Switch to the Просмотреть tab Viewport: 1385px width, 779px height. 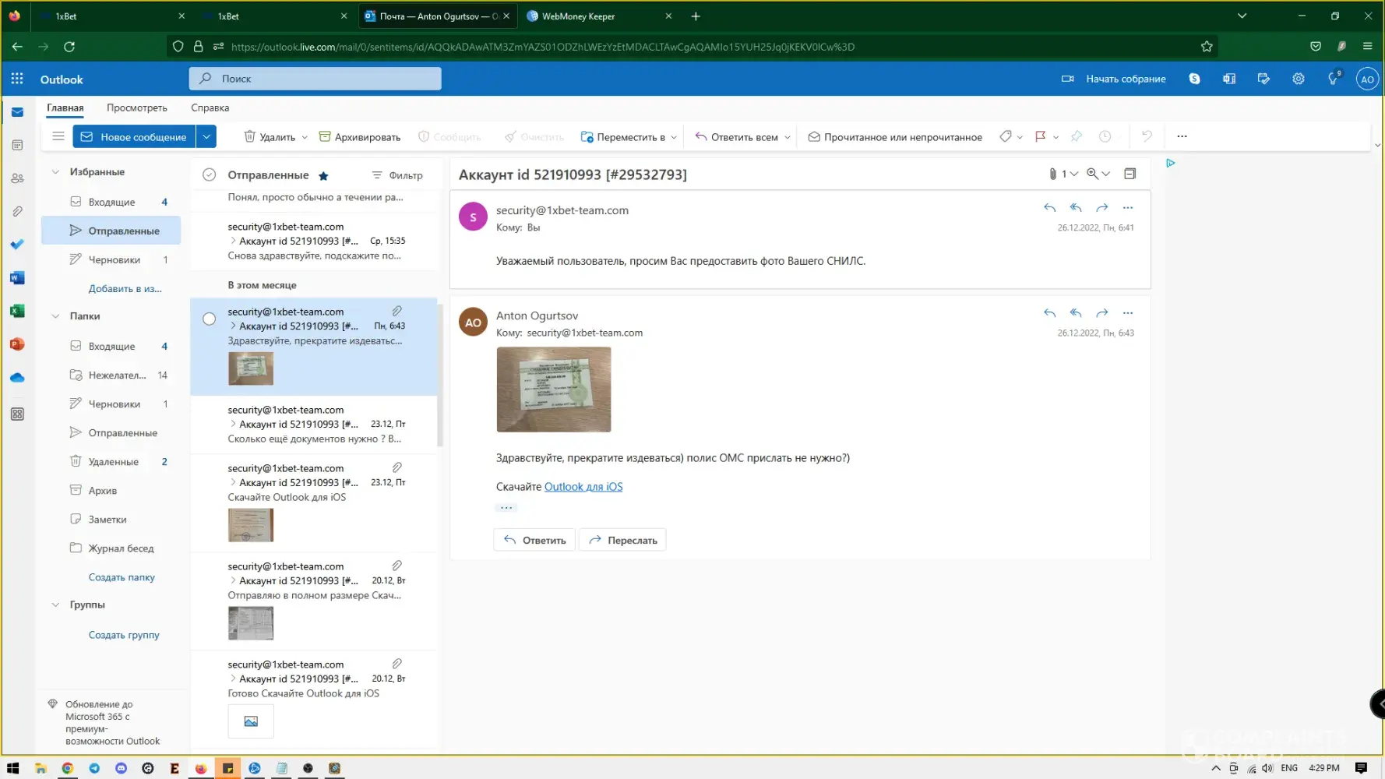(136, 108)
